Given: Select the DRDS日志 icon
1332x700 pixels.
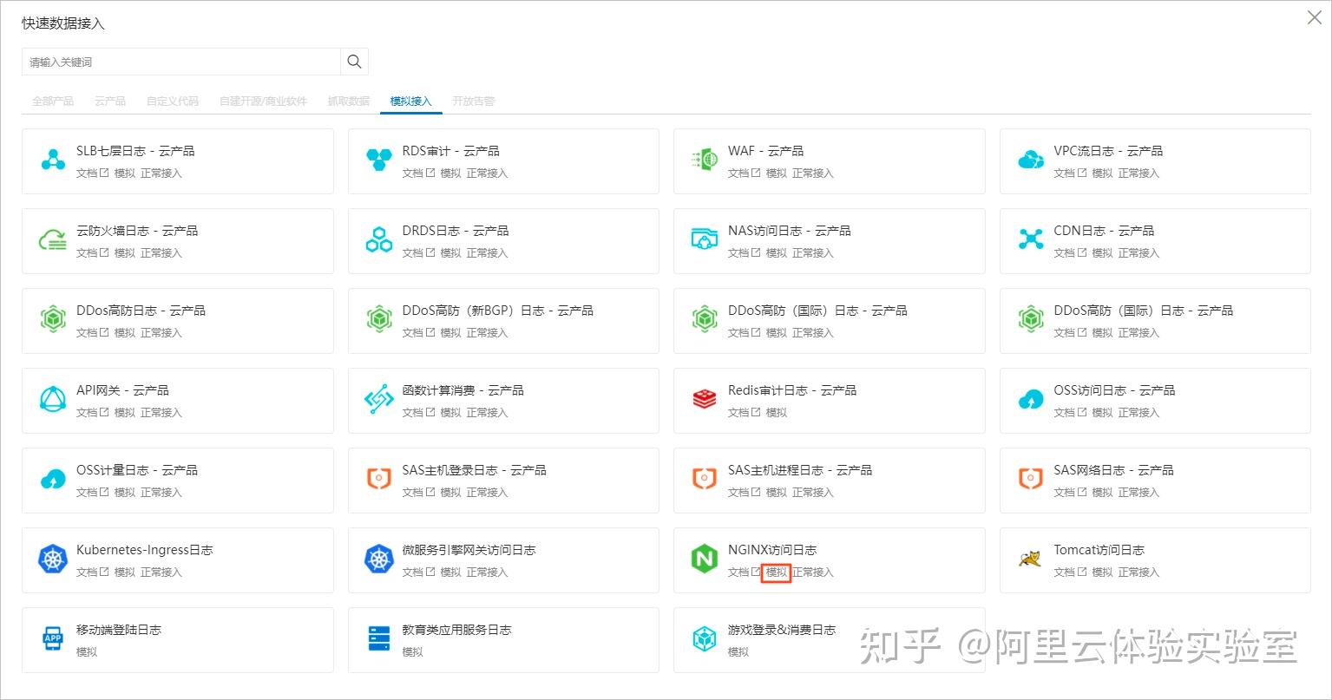Looking at the screenshot, I should pos(379,240).
